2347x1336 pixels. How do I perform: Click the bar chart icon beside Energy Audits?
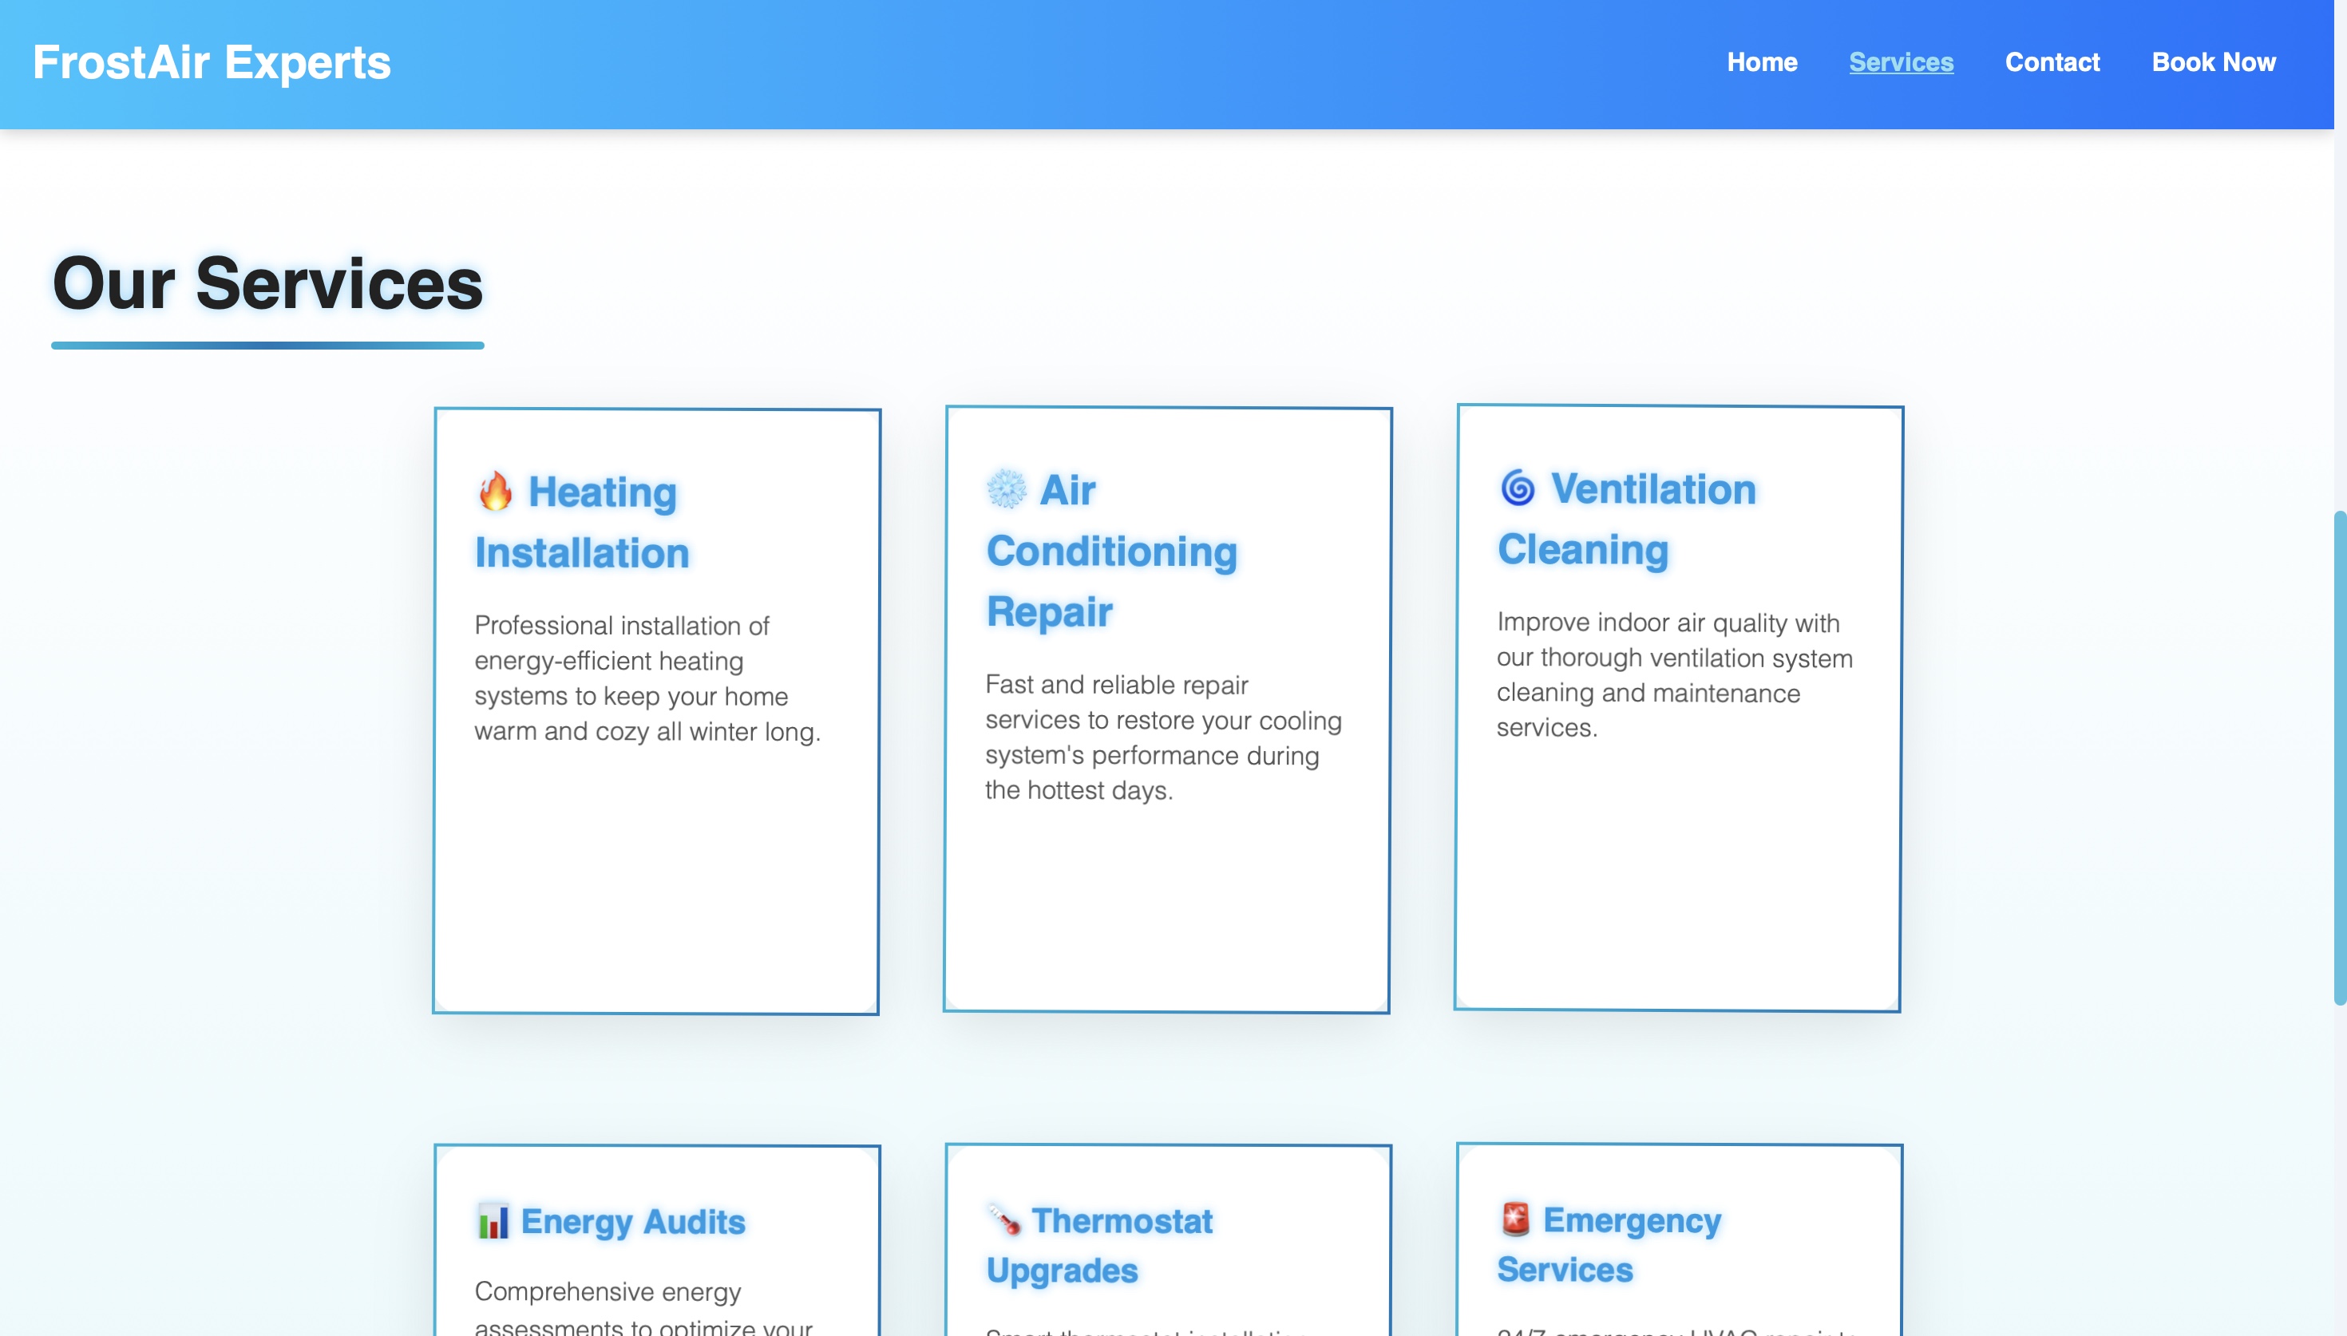[x=493, y=1220]
